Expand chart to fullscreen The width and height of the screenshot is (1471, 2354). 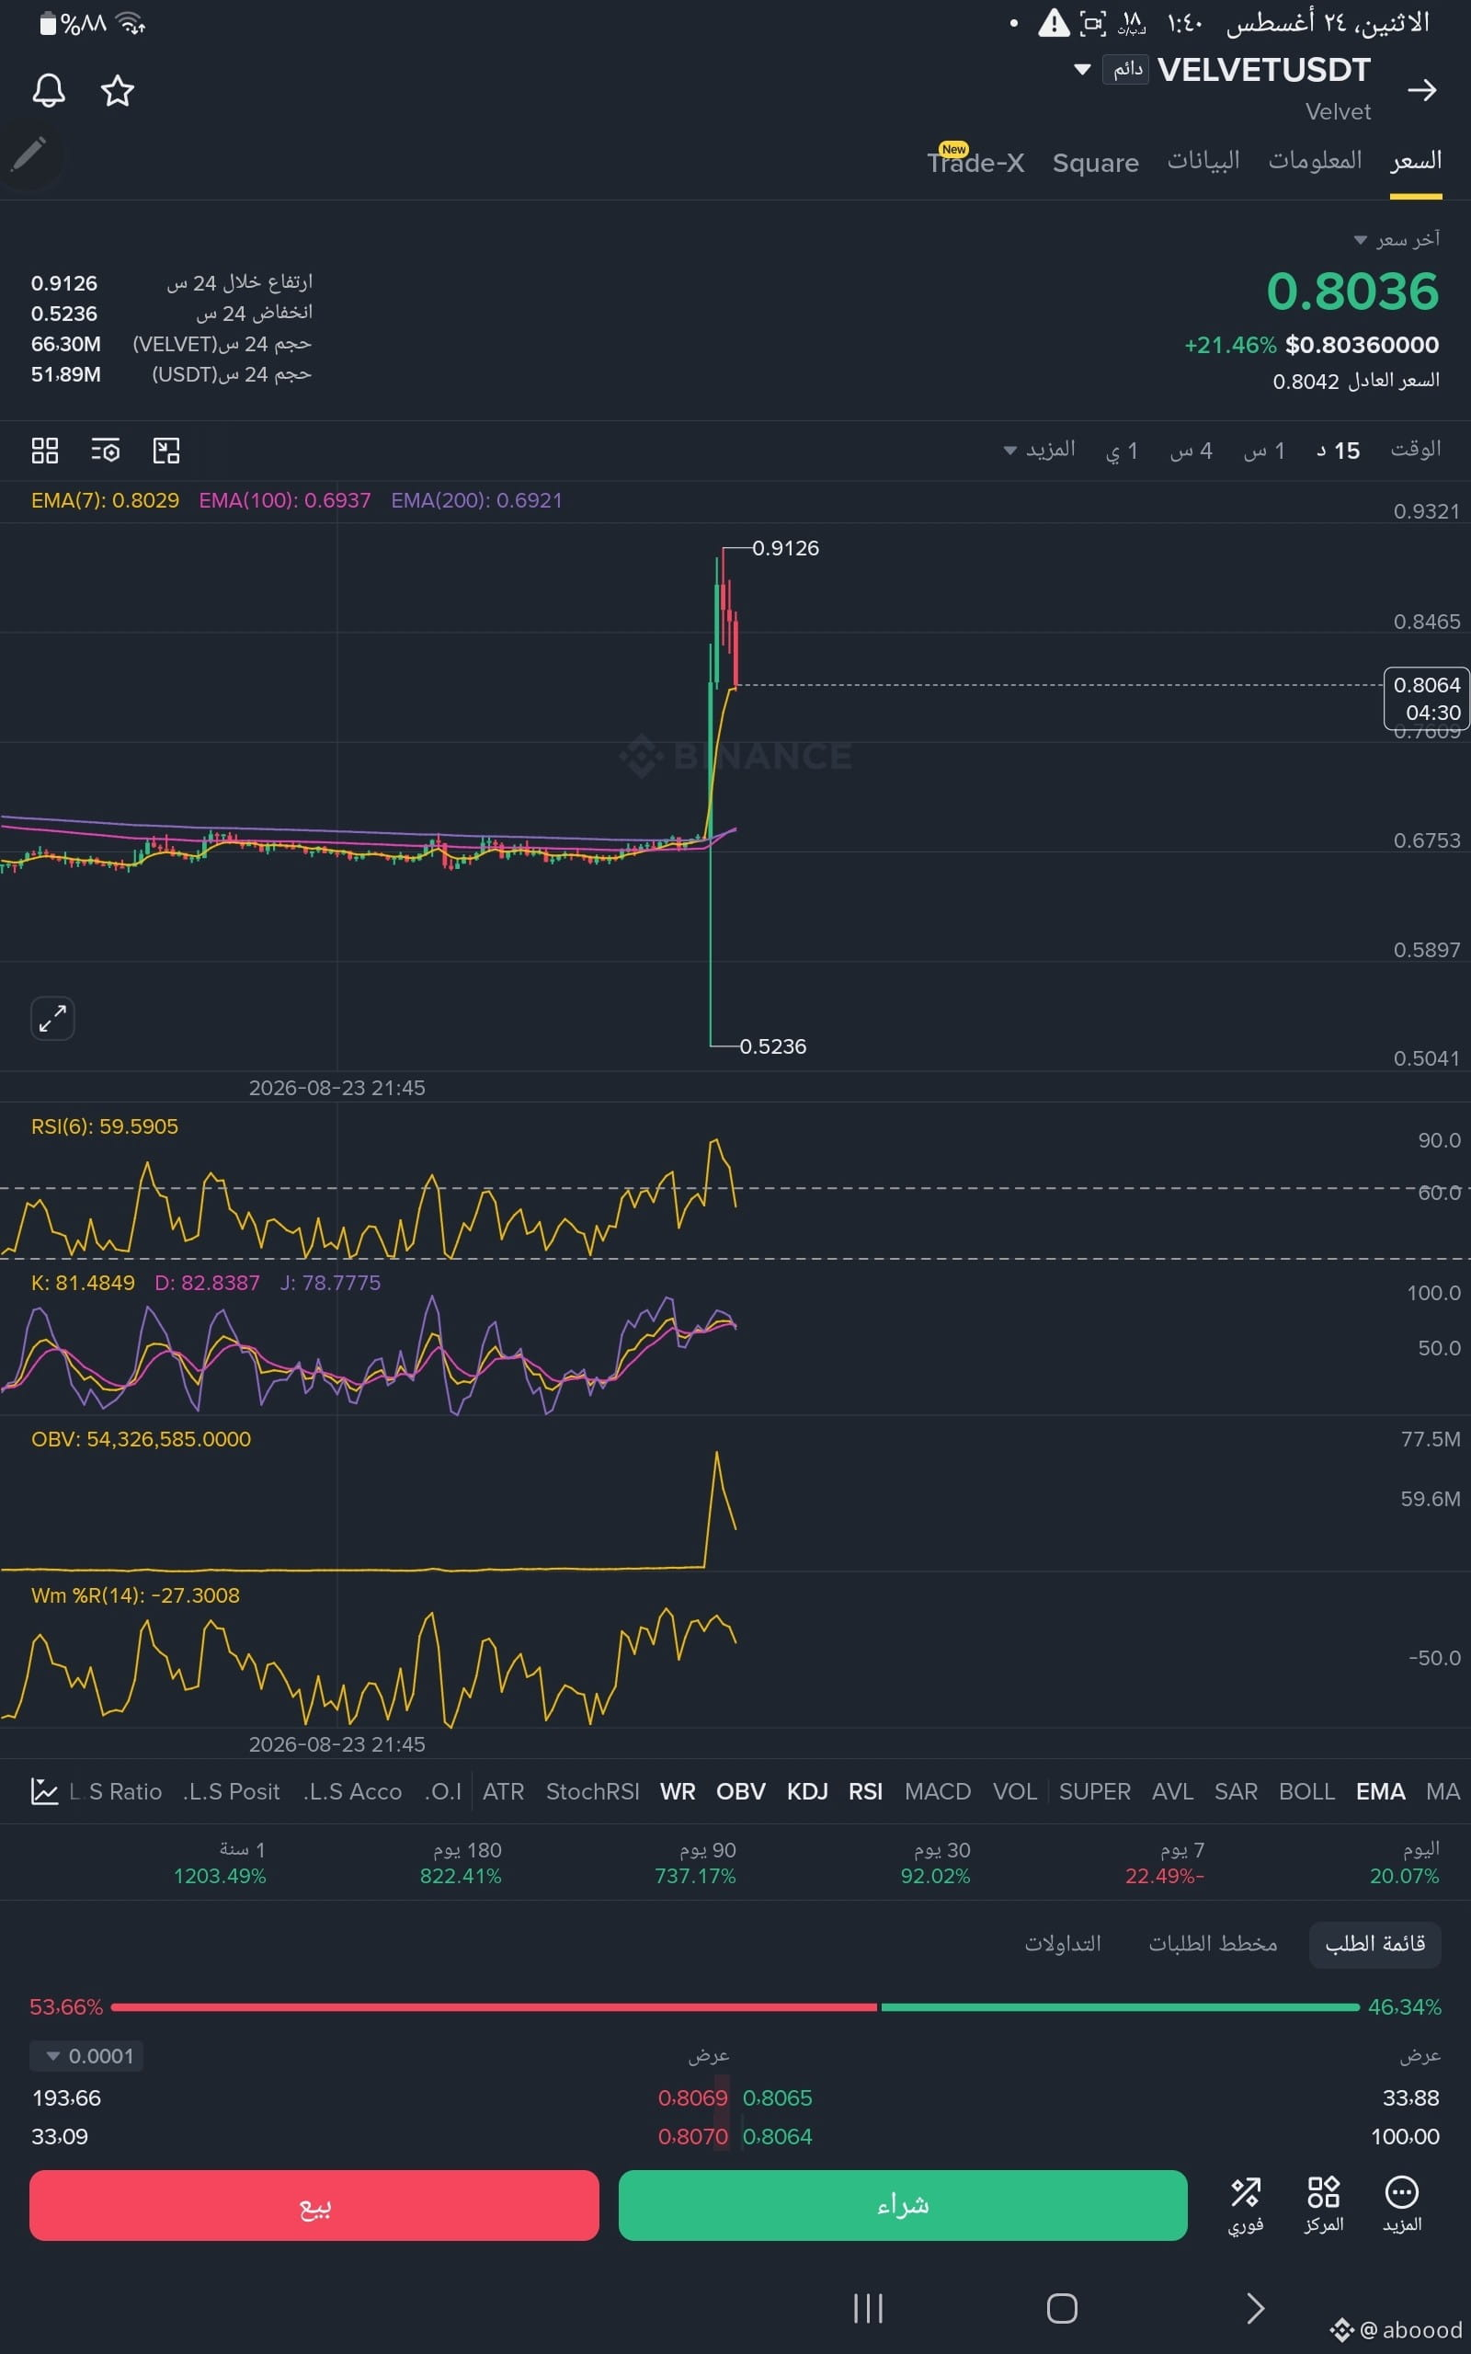pos(52,1019)
